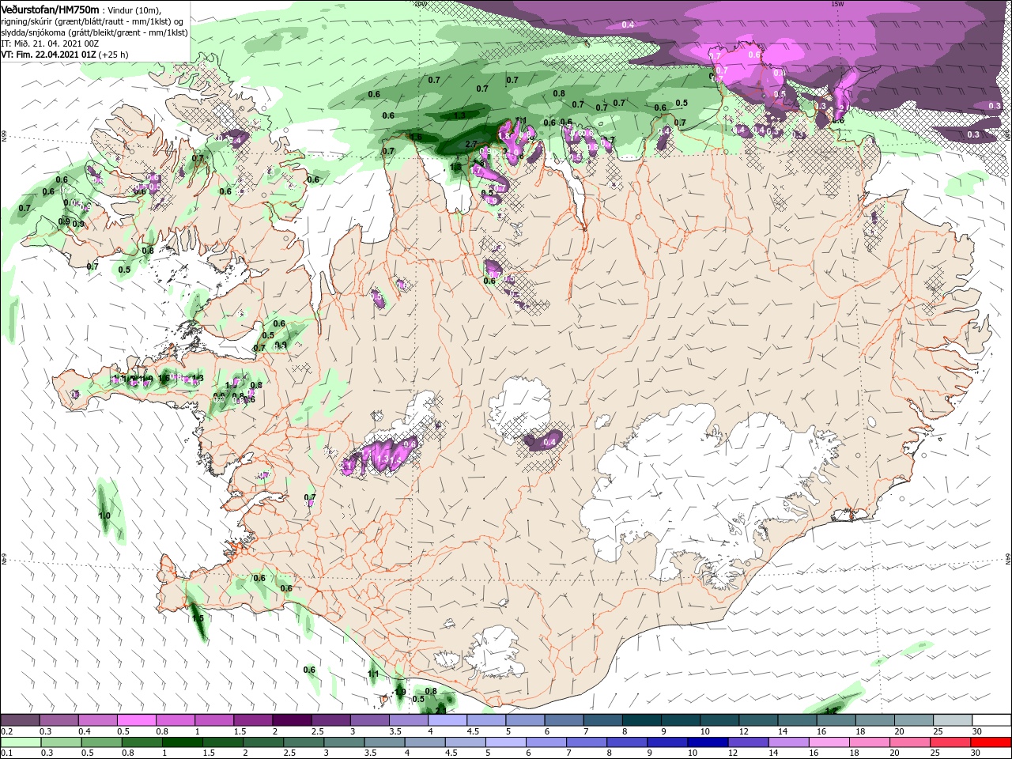1012x759 pixels.
Task: Click the '0.2' label under snow legend
Action: click(7, 731)
